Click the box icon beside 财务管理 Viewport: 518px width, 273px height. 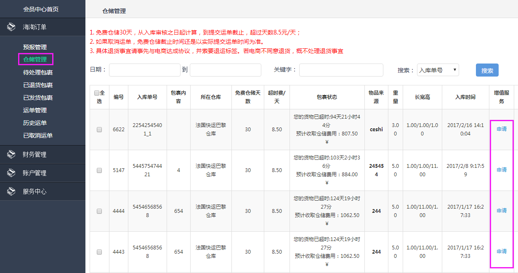pyautogui.click(x=11, y=154)
